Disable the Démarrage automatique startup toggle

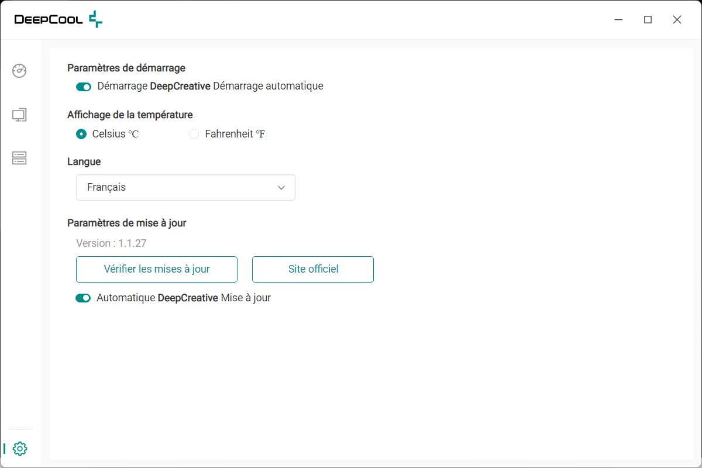84,87
